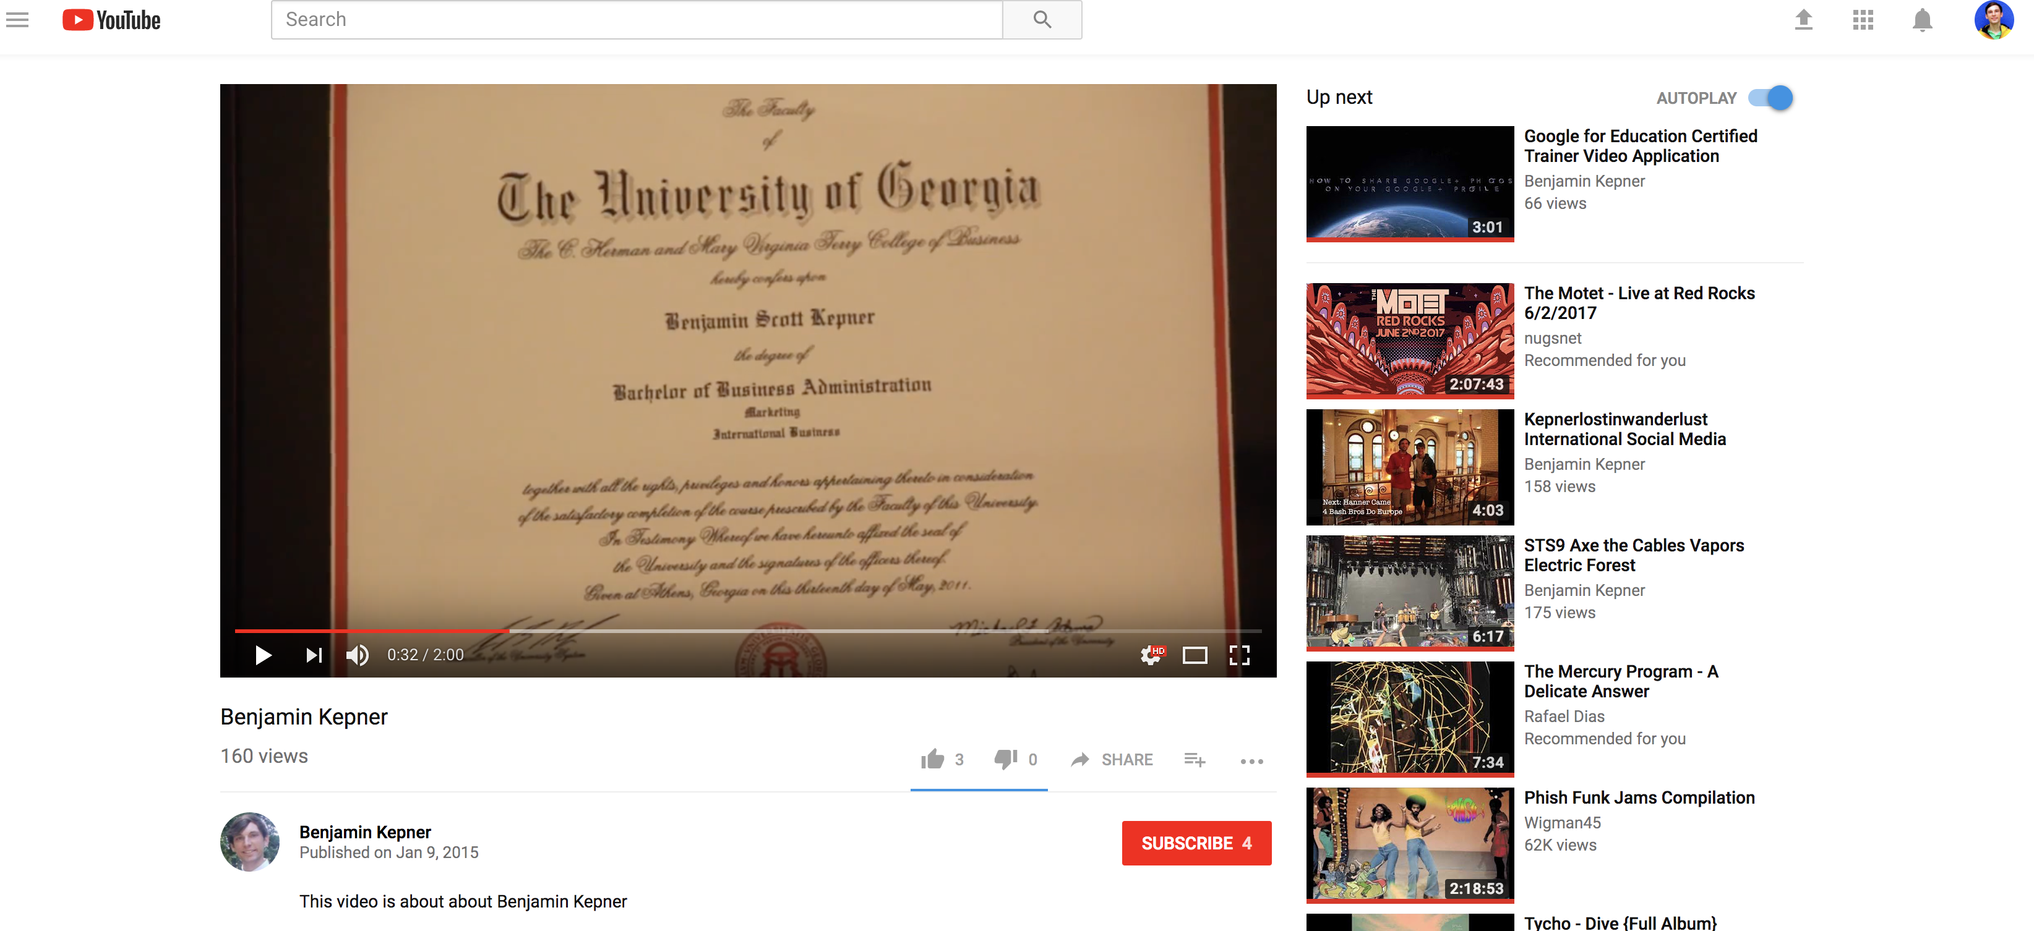This screenshot has width=2034, height=931.
Task: Click the SHARE button
Action: click(x=1112, y=760)
